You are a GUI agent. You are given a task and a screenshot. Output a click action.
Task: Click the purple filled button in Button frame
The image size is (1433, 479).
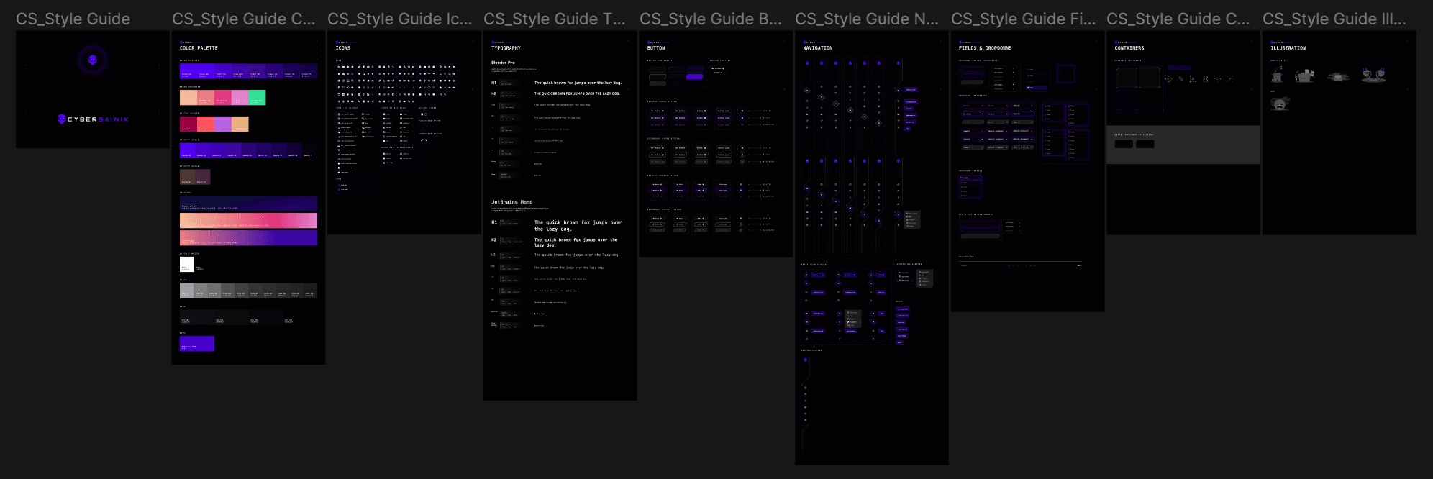694,76
